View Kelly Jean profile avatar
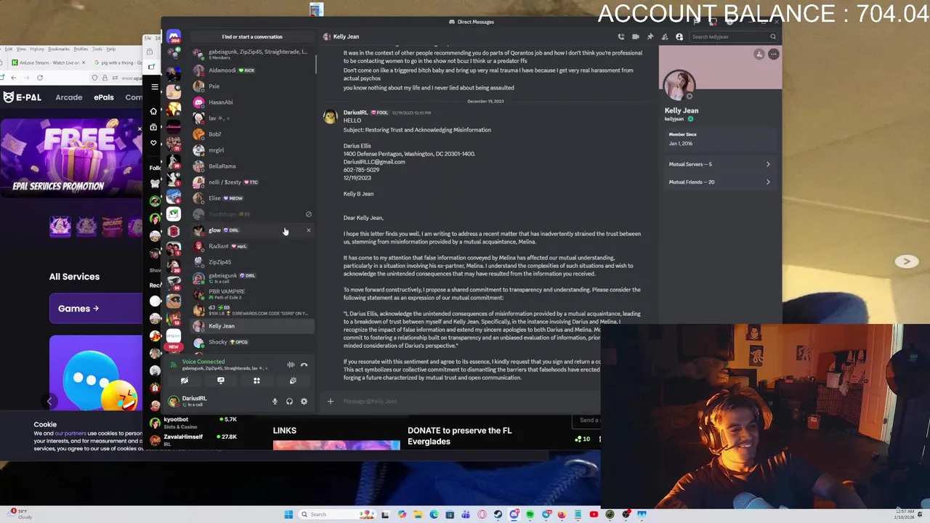Viewport: 930px width, 523px height. (x=679, y=86)
